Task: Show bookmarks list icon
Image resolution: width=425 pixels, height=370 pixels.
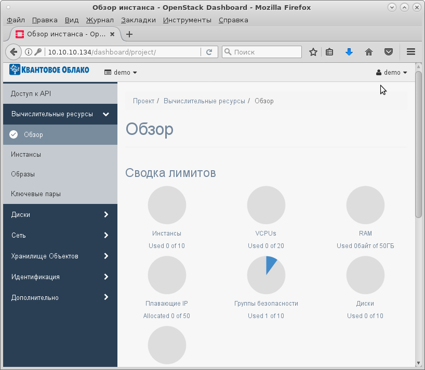Action: tap(329, 52)
